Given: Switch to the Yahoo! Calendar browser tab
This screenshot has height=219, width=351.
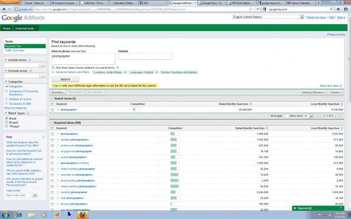Looking at the screenshot, I should click(x=300, y=3).
